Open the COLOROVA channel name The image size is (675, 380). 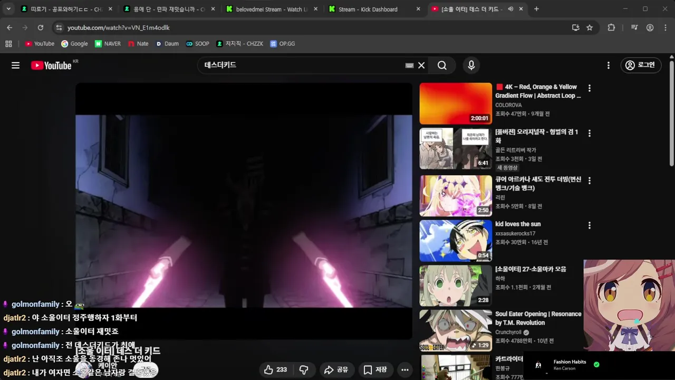pyautogui.click(x=508, y=105)
